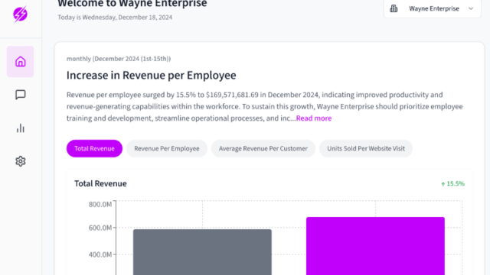The width and height of the screenshot is (490, 275).
Task: Click the gray previous period revenue bar
Action: (202, 252)
